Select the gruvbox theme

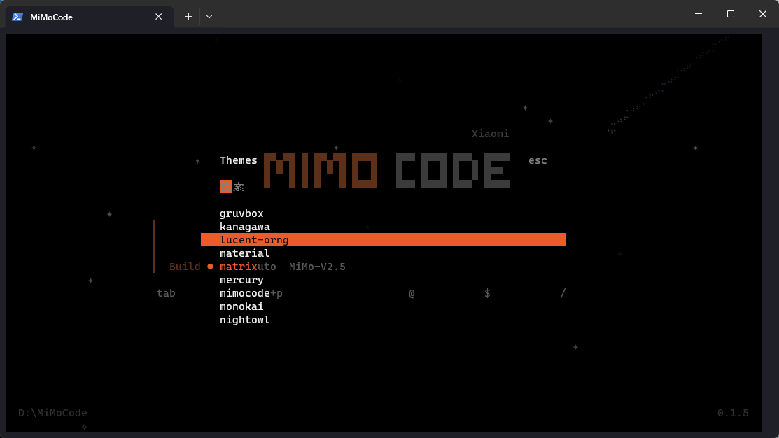point(241,213)
